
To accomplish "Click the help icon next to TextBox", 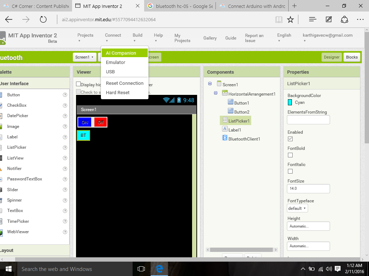I will click(65, 211).
